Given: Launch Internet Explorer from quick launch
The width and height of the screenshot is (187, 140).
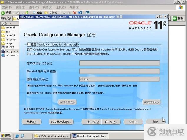Looking at the screenshot, I should tap(17, 136).
